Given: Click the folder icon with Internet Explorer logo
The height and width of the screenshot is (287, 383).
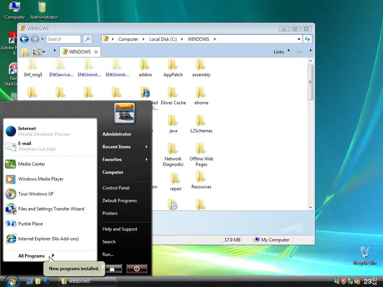Looking at the screenshot, I should pos(145,93).
